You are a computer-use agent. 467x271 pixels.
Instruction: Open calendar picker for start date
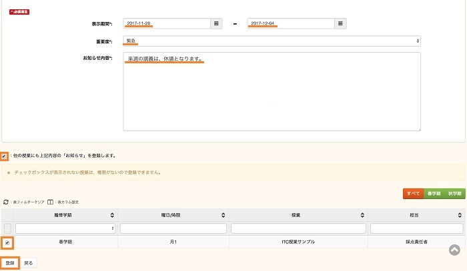point(216,24)
